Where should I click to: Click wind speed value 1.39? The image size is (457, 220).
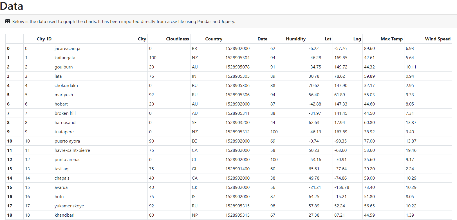[410, 215]
